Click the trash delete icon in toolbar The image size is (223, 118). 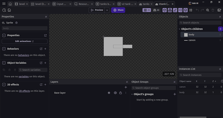[213, 10]
